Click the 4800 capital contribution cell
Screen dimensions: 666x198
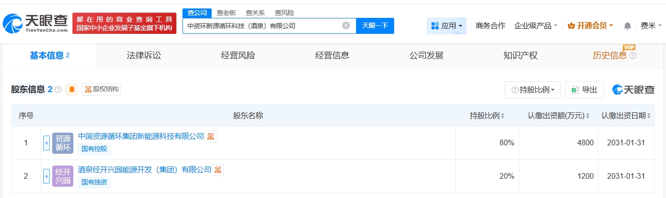pos(558,143)
